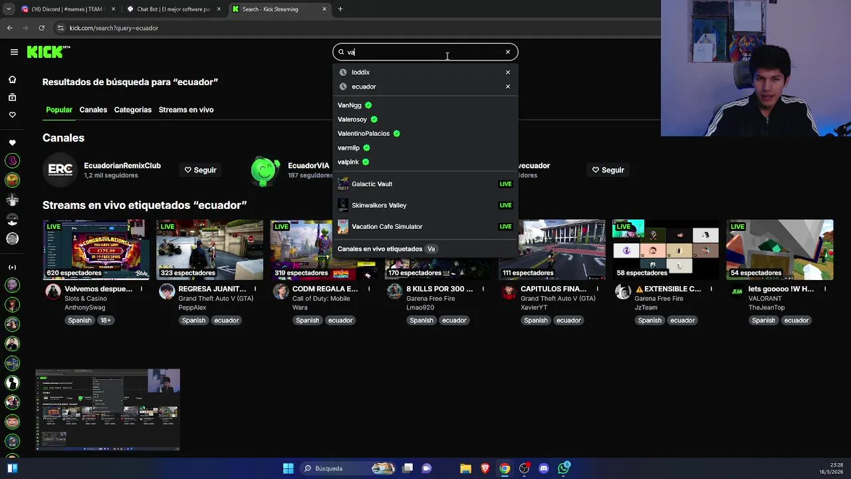Image resolution: width=851 pixels, height=479 pixels.
Task: Open Home icon in Kick sidebar
Action: [x=12, y=80]
